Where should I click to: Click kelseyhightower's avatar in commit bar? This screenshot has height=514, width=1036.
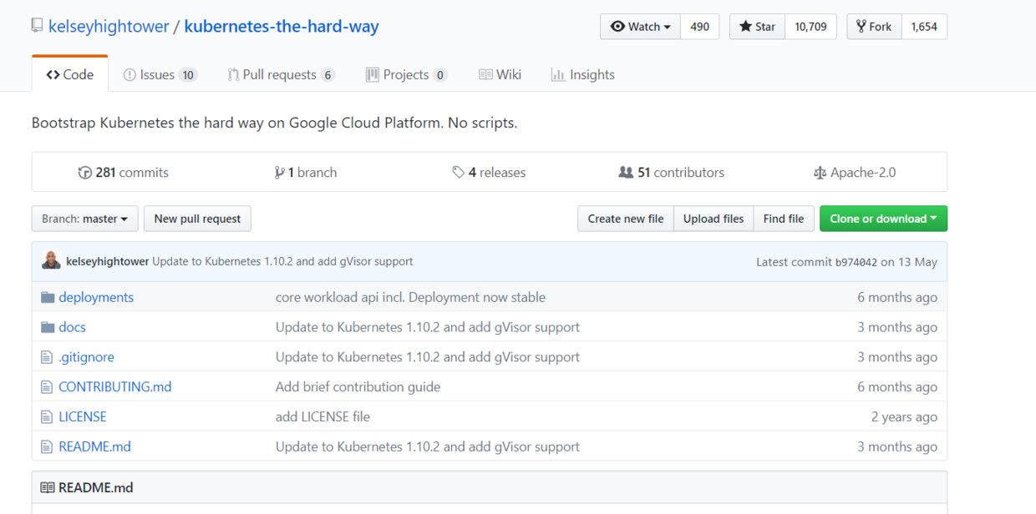(x=51, y=261)
